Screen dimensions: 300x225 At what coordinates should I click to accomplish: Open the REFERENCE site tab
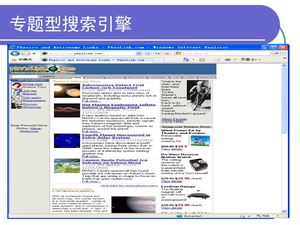pos(115,77)
